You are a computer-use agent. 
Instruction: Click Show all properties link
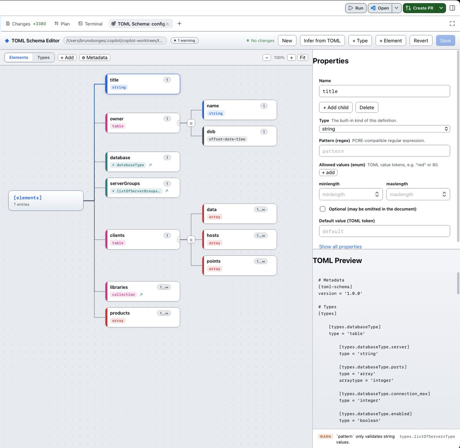340,247
